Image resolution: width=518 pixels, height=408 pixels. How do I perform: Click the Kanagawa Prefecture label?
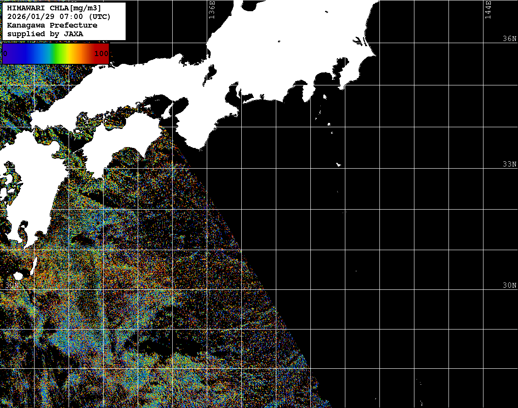click(52, 25)
